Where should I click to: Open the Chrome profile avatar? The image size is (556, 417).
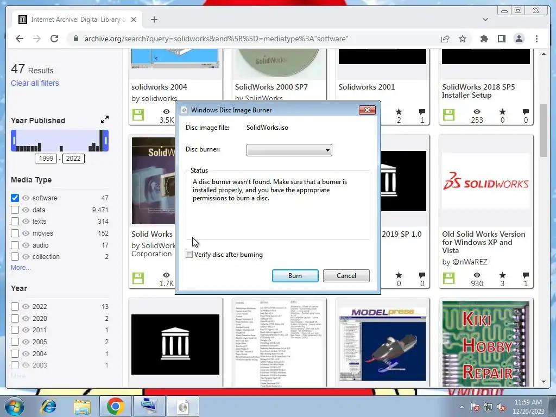519,39
